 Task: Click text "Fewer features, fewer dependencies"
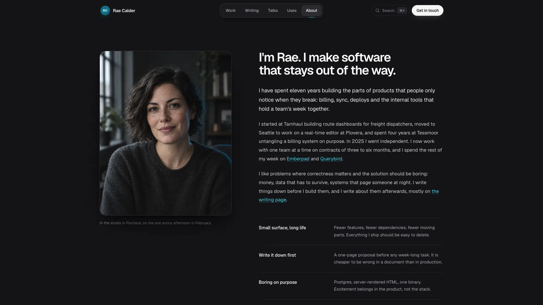tap(370, 228)
